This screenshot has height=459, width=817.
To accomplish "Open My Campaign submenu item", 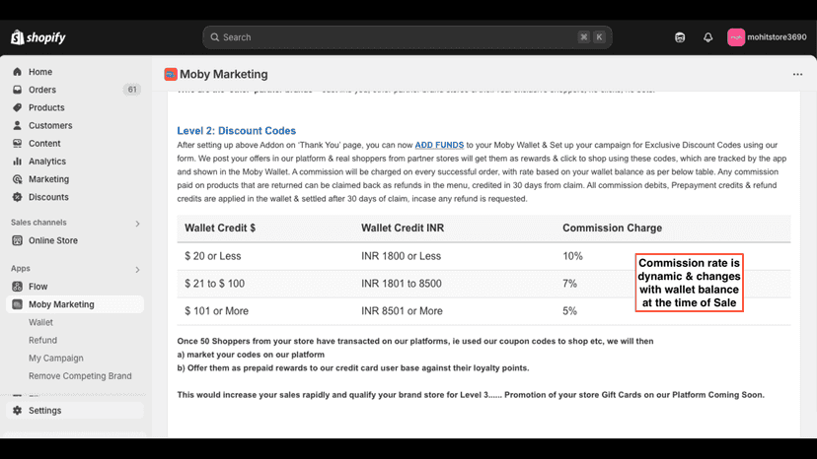I will pyautogui.click(x=56, y=359).
